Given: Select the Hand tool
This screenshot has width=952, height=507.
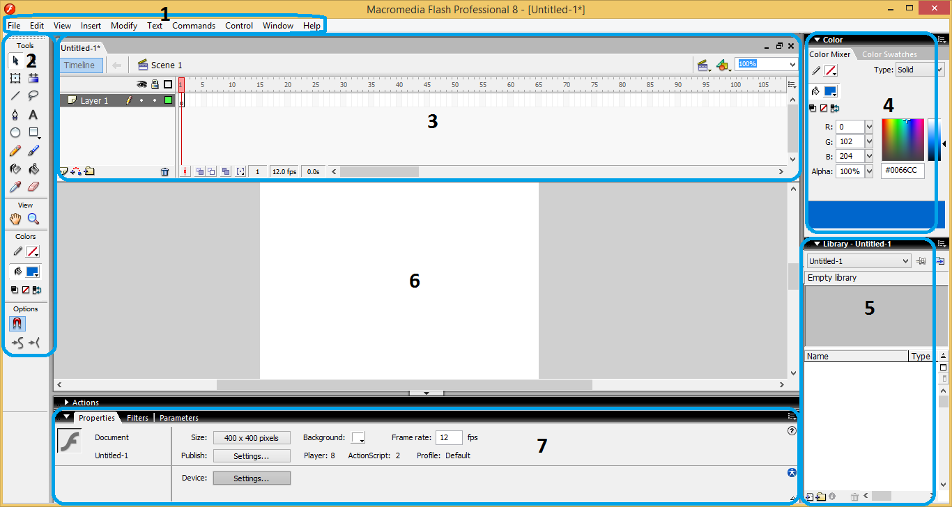Looking at the screenshot, I should (15, 219).
